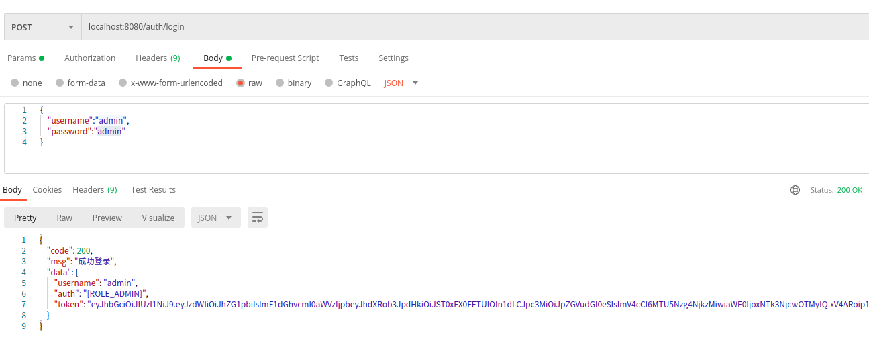The width and height of the screenshot is (869, 337).
Task: Open the request Headers (9) tab
Action: click(x=158, y=58)
